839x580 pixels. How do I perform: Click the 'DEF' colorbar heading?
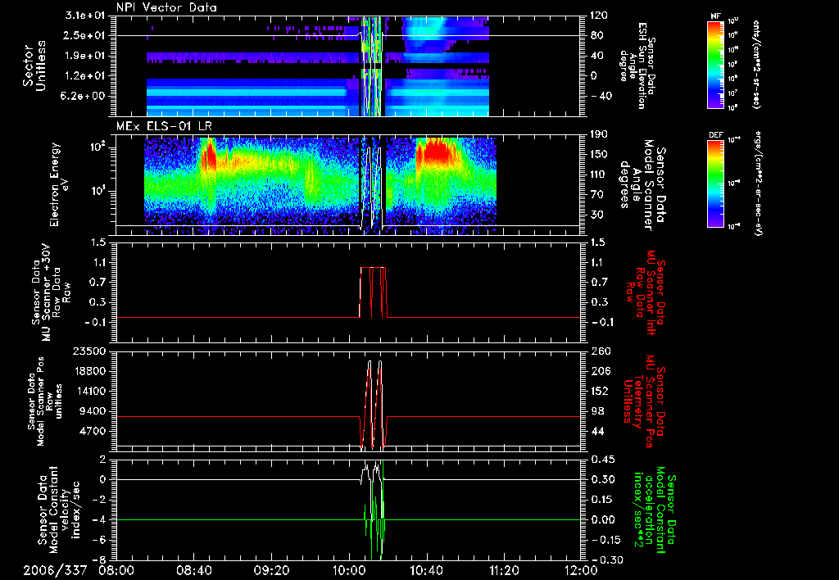[x=715, y=135]
